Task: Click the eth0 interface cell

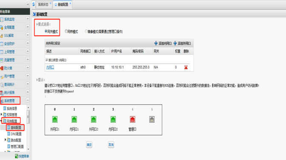Action: pyautogui.click(x=83, y=67)
